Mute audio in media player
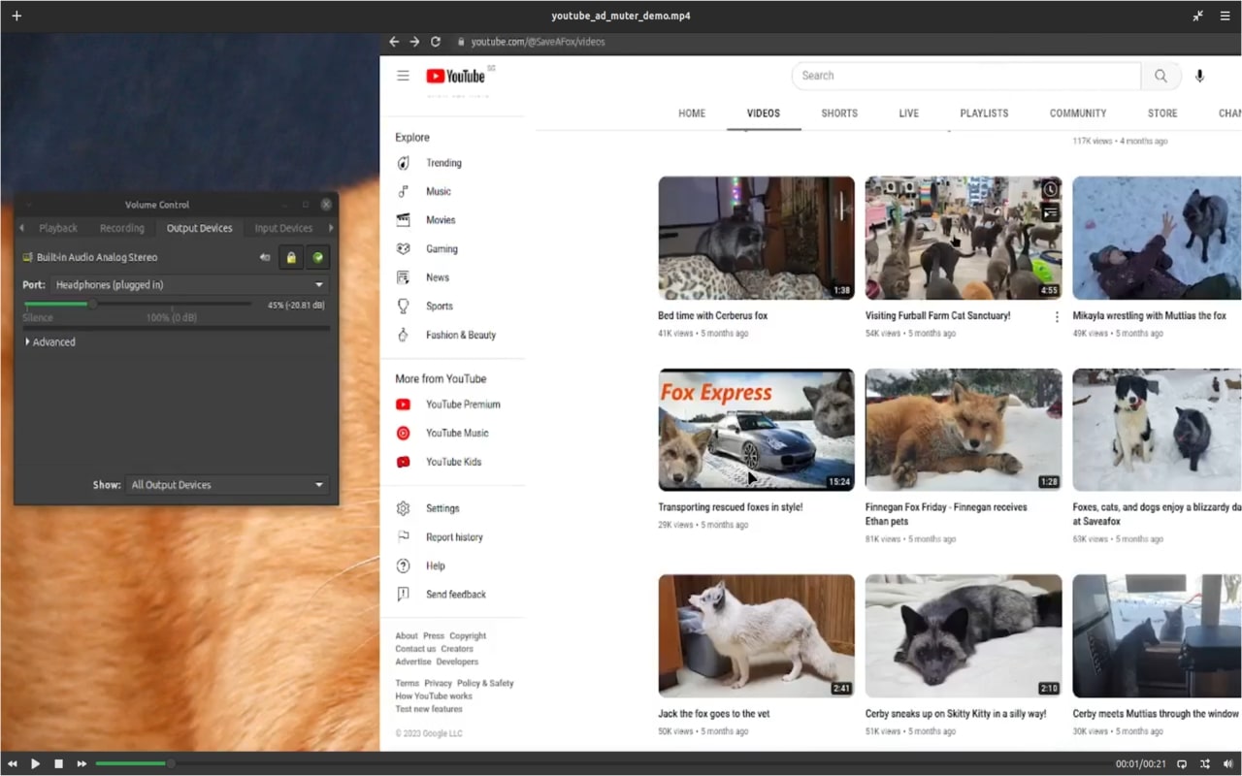Screen dimensions: 1242x776 [x=1227, y=764]
